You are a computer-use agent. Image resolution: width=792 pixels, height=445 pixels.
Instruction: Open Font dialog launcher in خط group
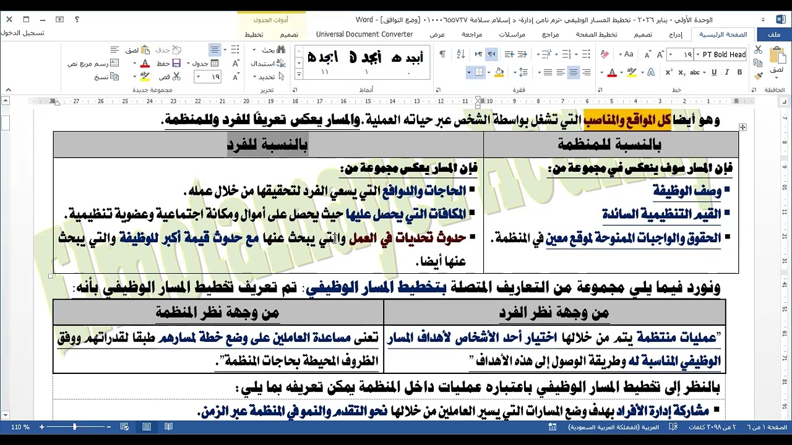pos(600,90)
